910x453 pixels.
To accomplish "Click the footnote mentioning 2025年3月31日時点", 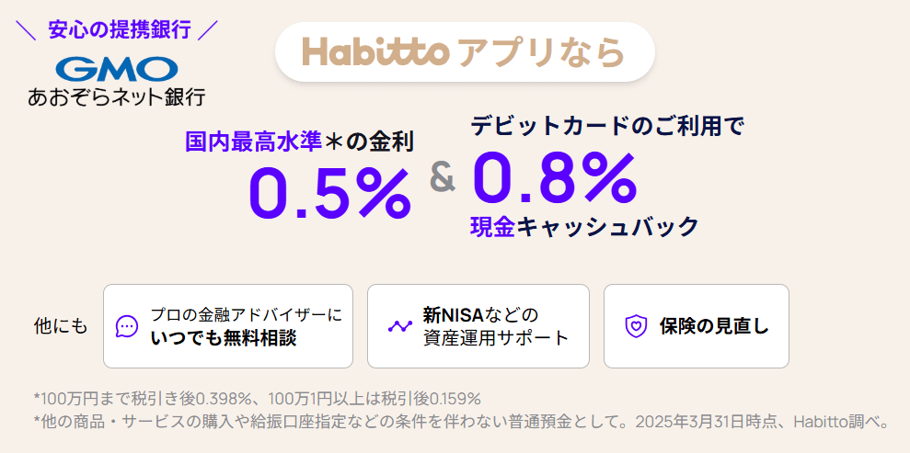I will 460,423.
